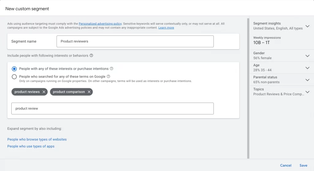Screen dimensions: 314x171
Task: Expand the Topics insights section
Action: [308, 92]
